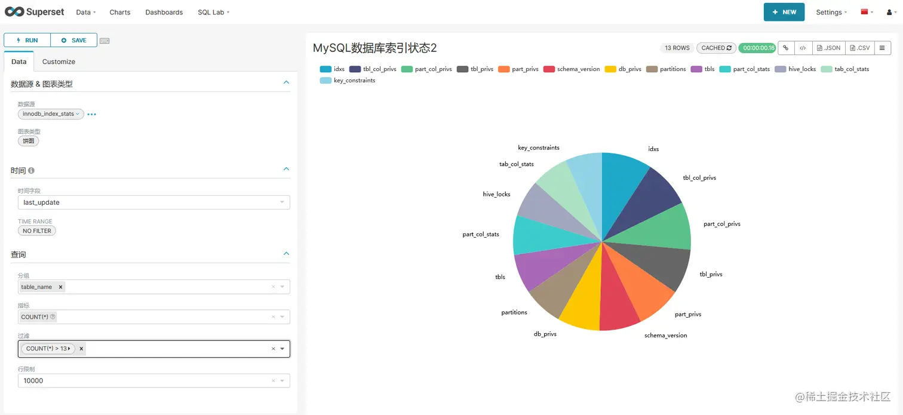This screenshot has width=903, height=415.
Task: Clear the COUNT(*) metric selection
Action: (x=273, y=316)
